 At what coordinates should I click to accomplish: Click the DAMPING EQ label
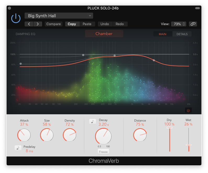[x=25, y=34]
